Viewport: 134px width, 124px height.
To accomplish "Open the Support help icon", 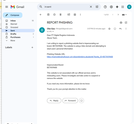I will 105,7.
